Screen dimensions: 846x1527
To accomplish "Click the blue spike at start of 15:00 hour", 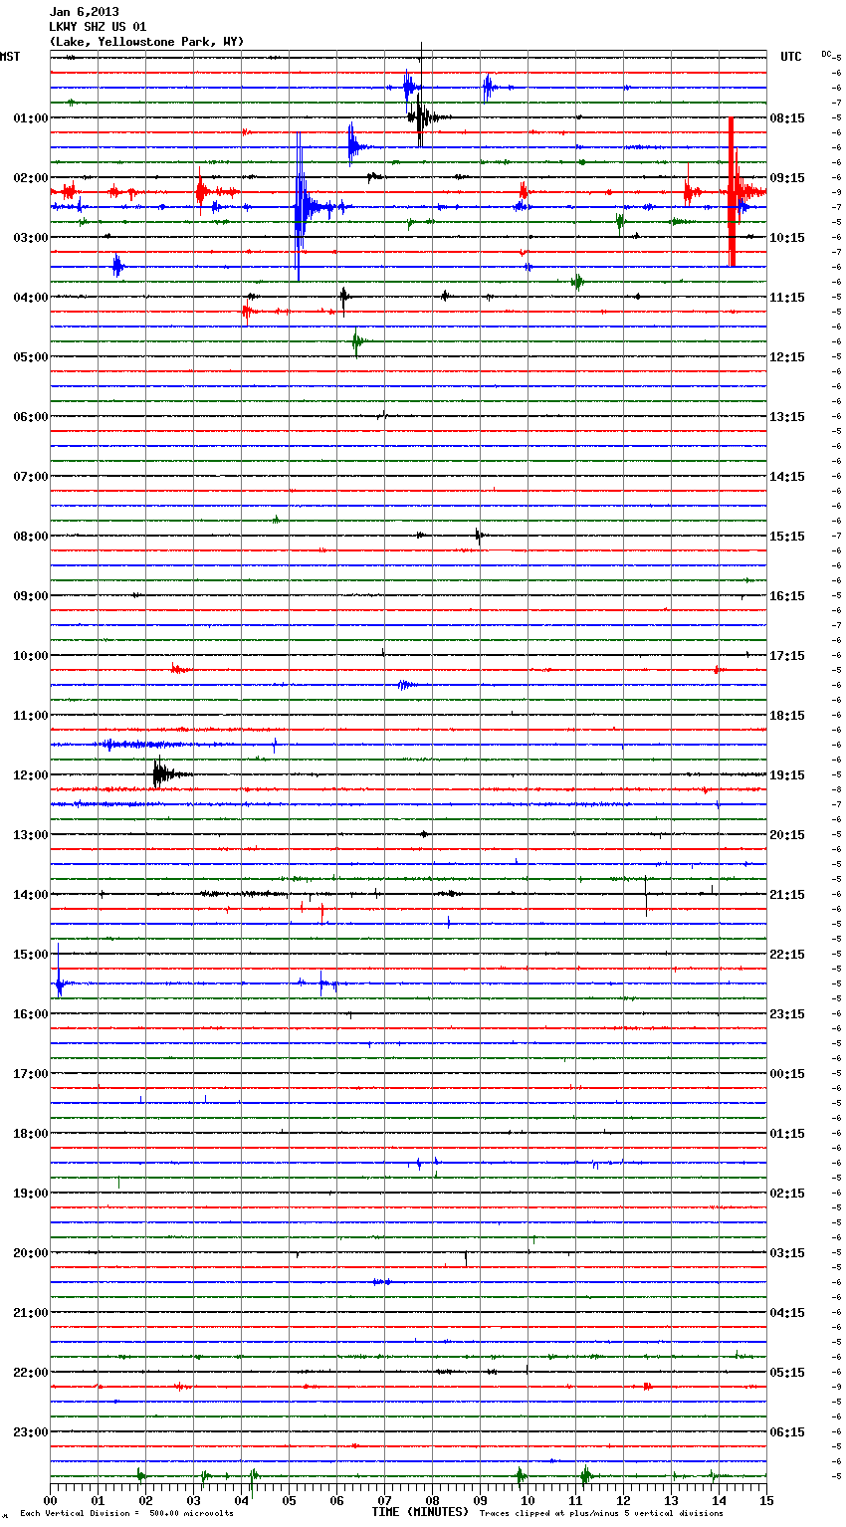I will point(59,971).
